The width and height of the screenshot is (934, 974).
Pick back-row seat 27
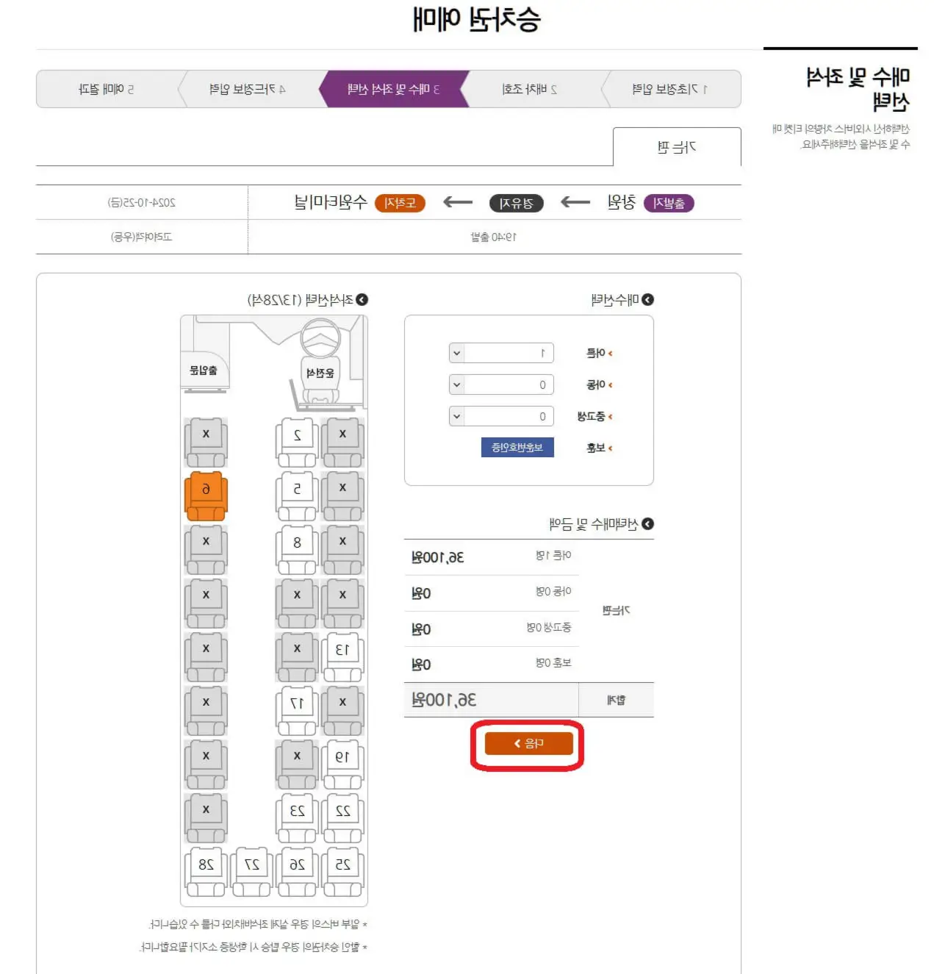click(x=251, y=872)
